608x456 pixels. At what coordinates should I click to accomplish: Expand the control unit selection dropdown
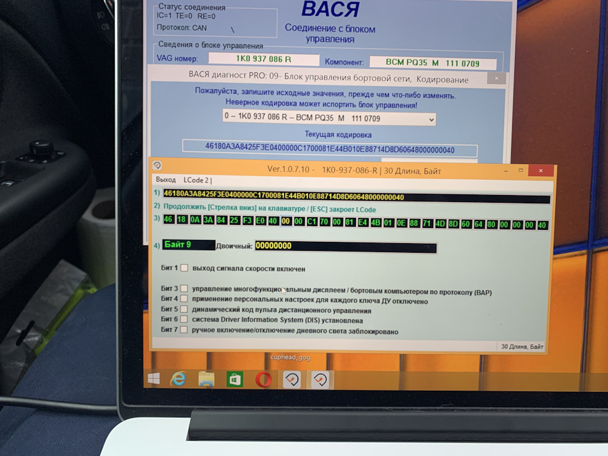click(431, 120)
